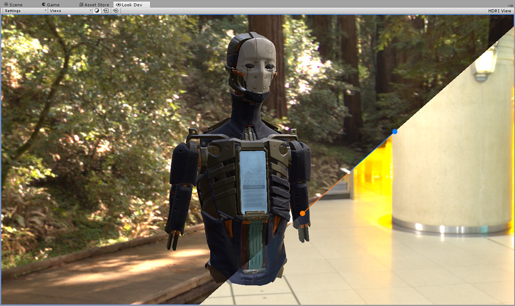Open the panel options menu icon at top-right
The image size is (515, 306).
click(x=510, y=4)
